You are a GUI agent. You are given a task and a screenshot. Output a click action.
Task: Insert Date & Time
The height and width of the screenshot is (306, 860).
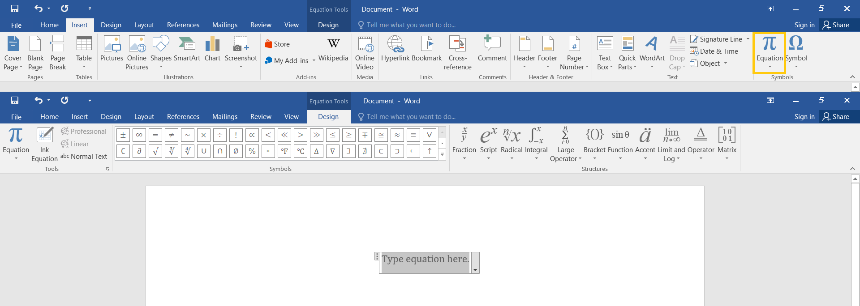coord(714,51)
